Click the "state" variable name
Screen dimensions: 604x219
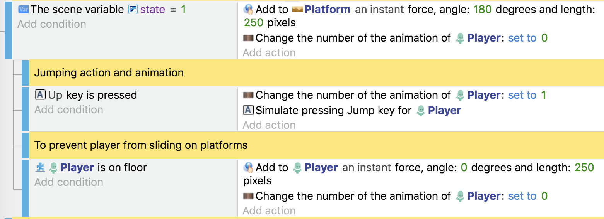(152, 9)
